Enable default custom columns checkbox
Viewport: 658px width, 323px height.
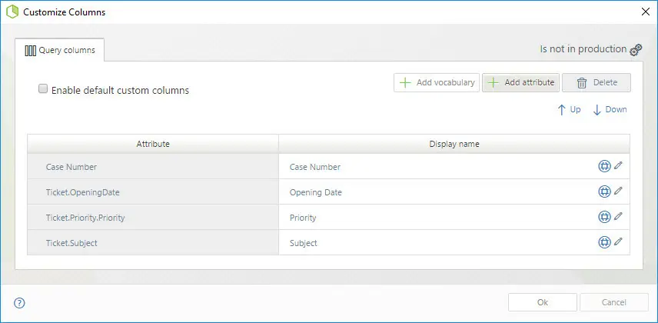pyautogui.click(x=43, y=88)
